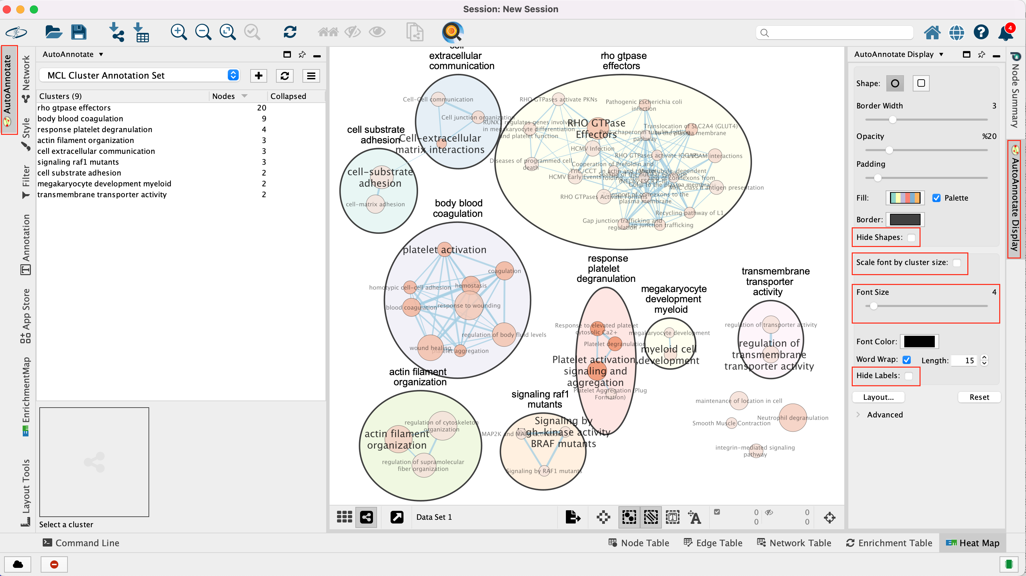Click the Open Session folder icon
Screen dimensions: 1026x576
point(53,32)
